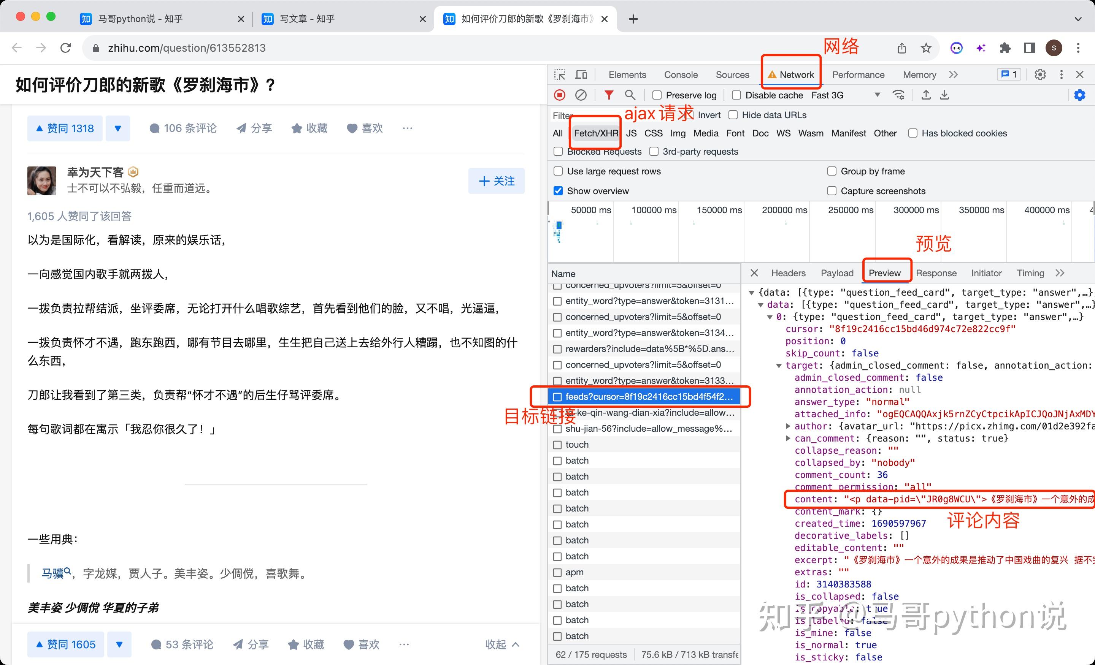Image resolution: width=1095 pixels, height=665 pixels.
Task: Check Has blocked cookies checkbox
Action: pos(913,133)
